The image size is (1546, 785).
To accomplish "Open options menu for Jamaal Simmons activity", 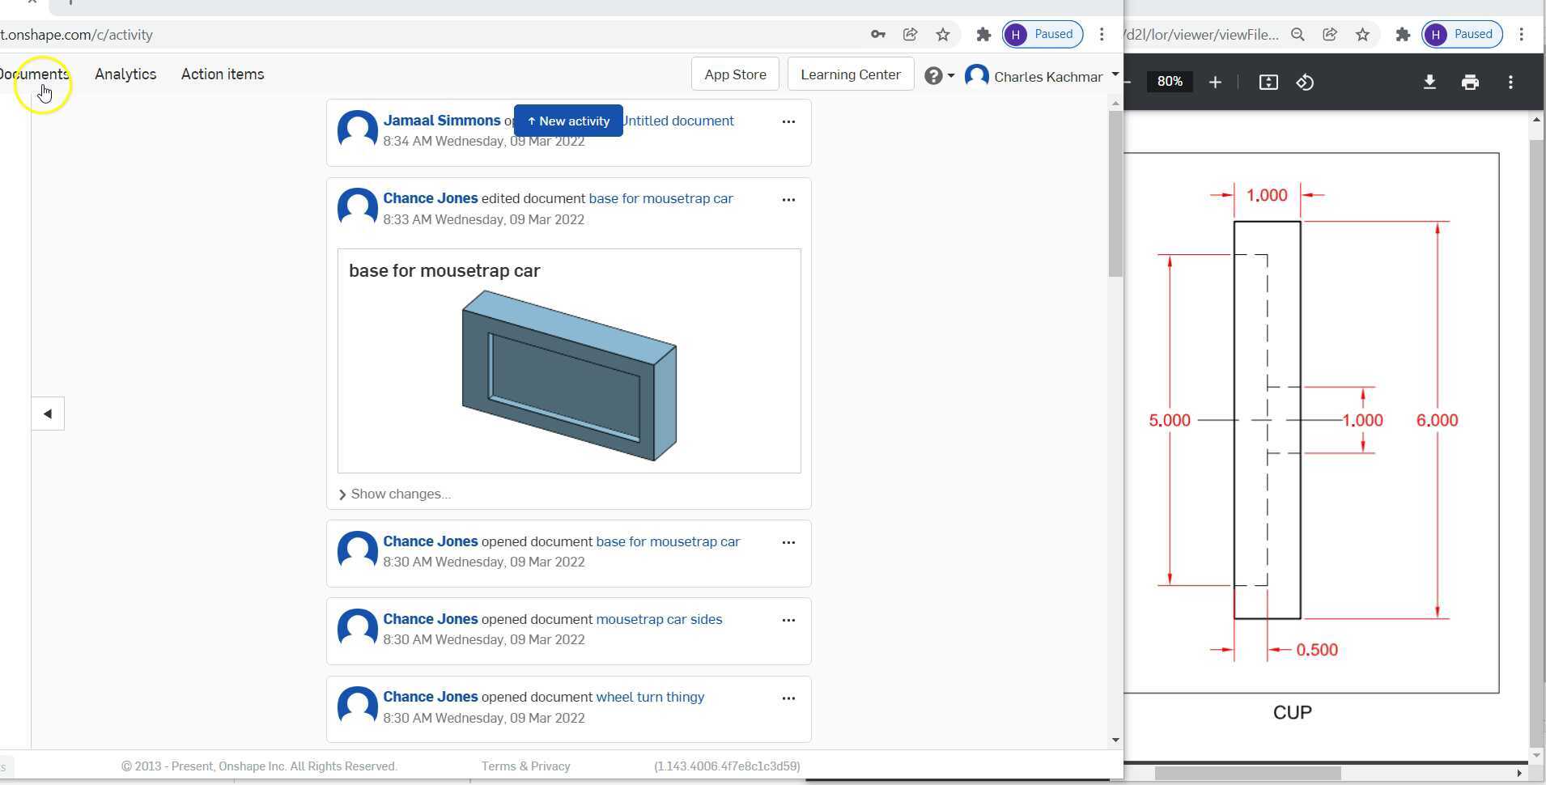I will click(x=788, y=121).
